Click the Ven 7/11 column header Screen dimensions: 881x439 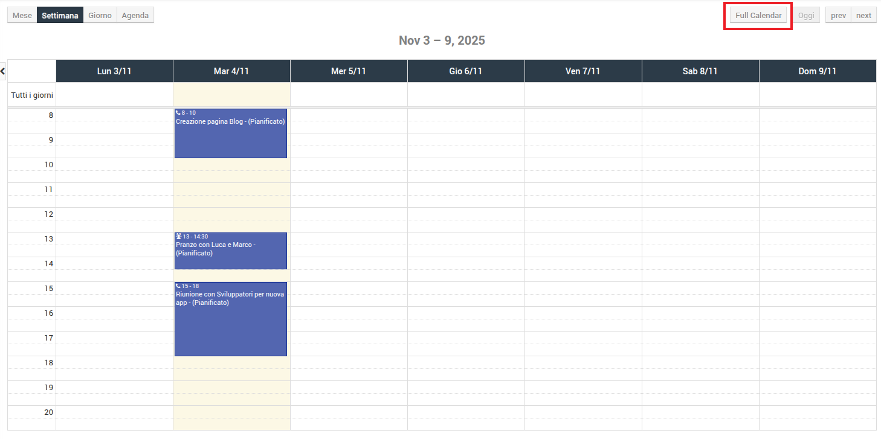[583, 71]
